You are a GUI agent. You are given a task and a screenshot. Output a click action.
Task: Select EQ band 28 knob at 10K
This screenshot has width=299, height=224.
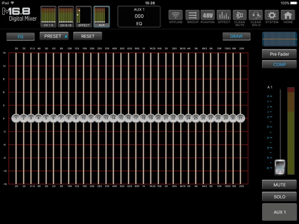[x=218, y=118]
